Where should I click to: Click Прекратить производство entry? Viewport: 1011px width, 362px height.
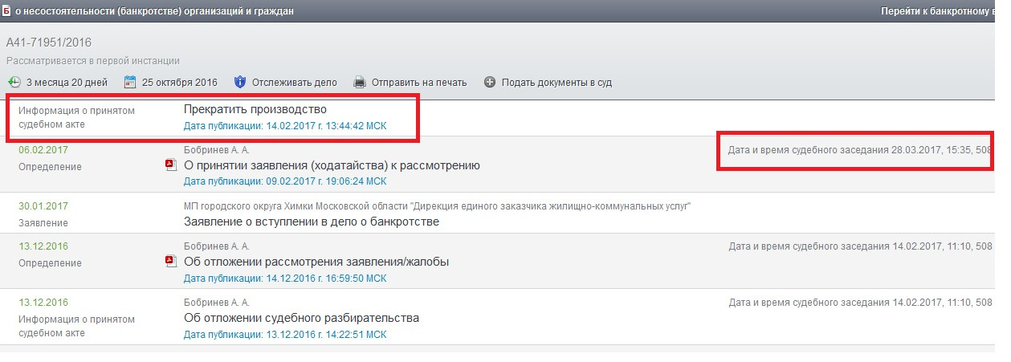[255, 109]
